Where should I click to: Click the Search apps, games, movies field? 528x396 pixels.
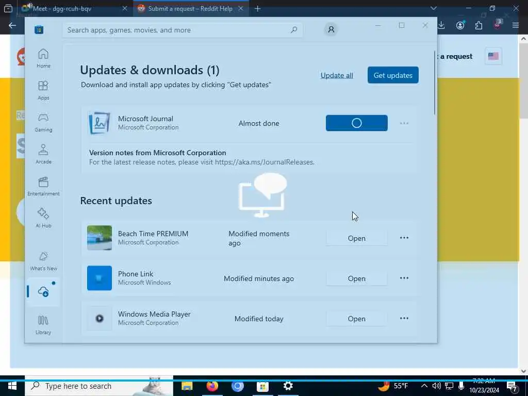tap(182, 30)
